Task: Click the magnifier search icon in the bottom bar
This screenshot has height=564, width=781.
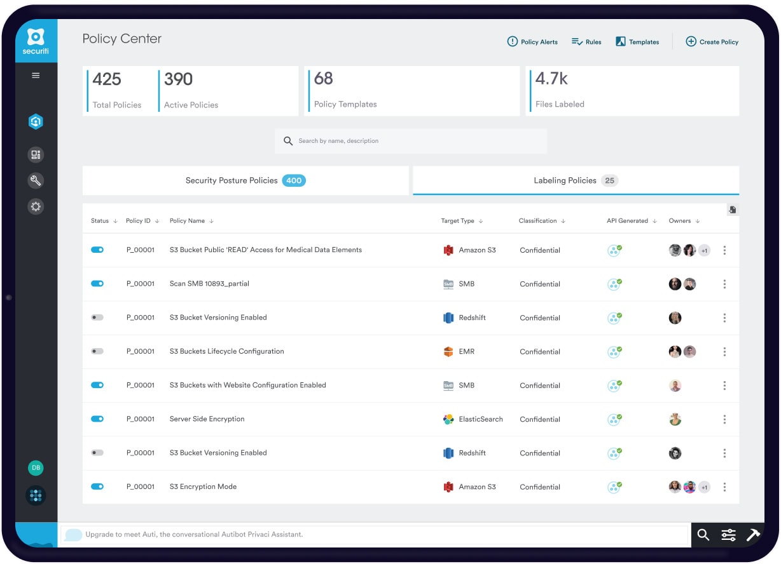Action: (703, 535)
